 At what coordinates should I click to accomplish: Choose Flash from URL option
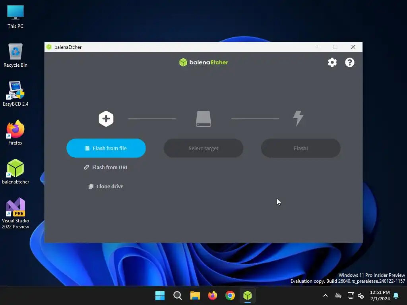coord(106,167)
